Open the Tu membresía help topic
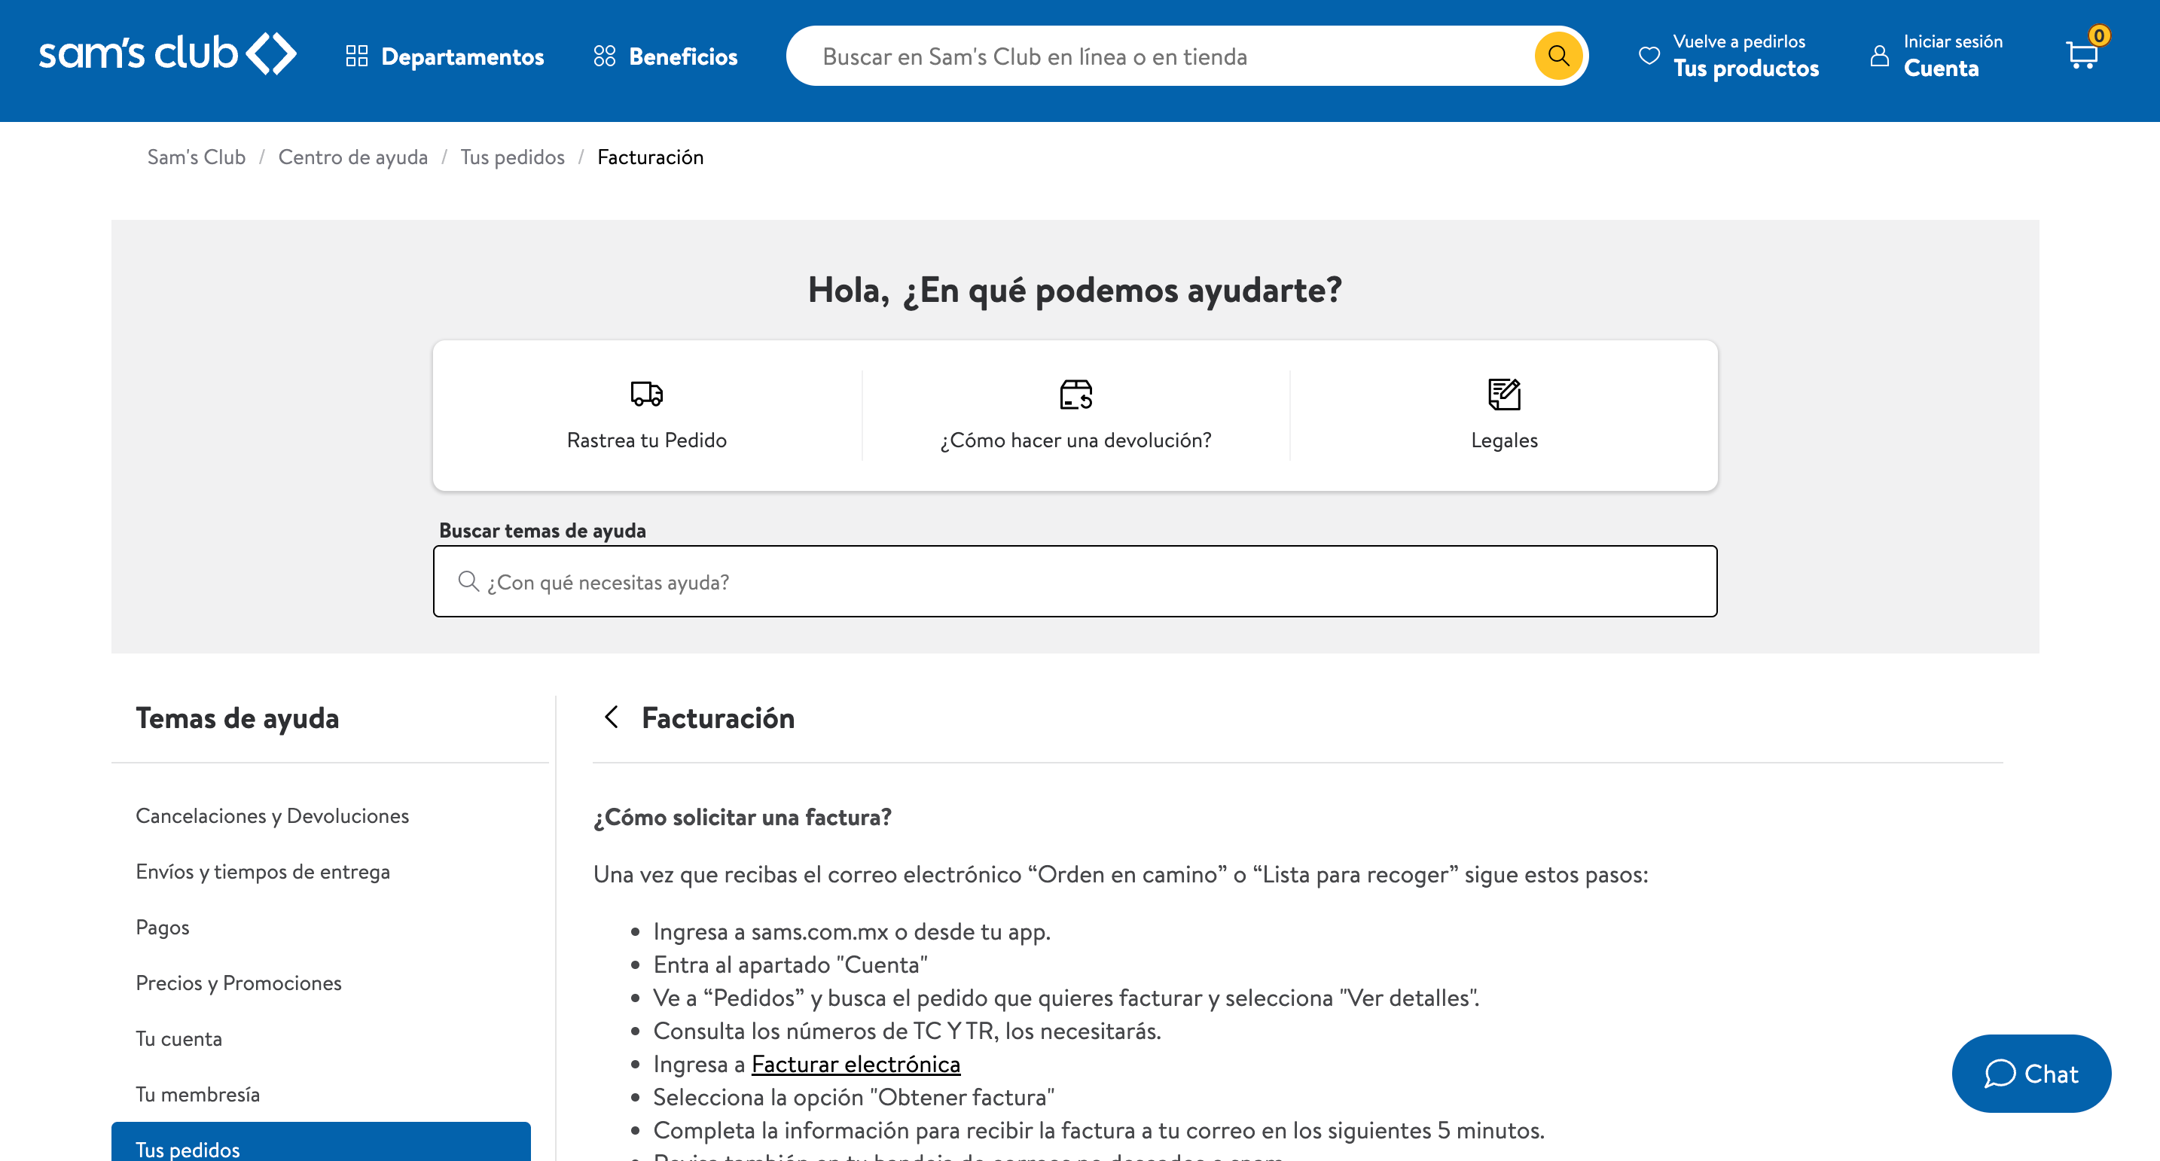 point(198,1094)
